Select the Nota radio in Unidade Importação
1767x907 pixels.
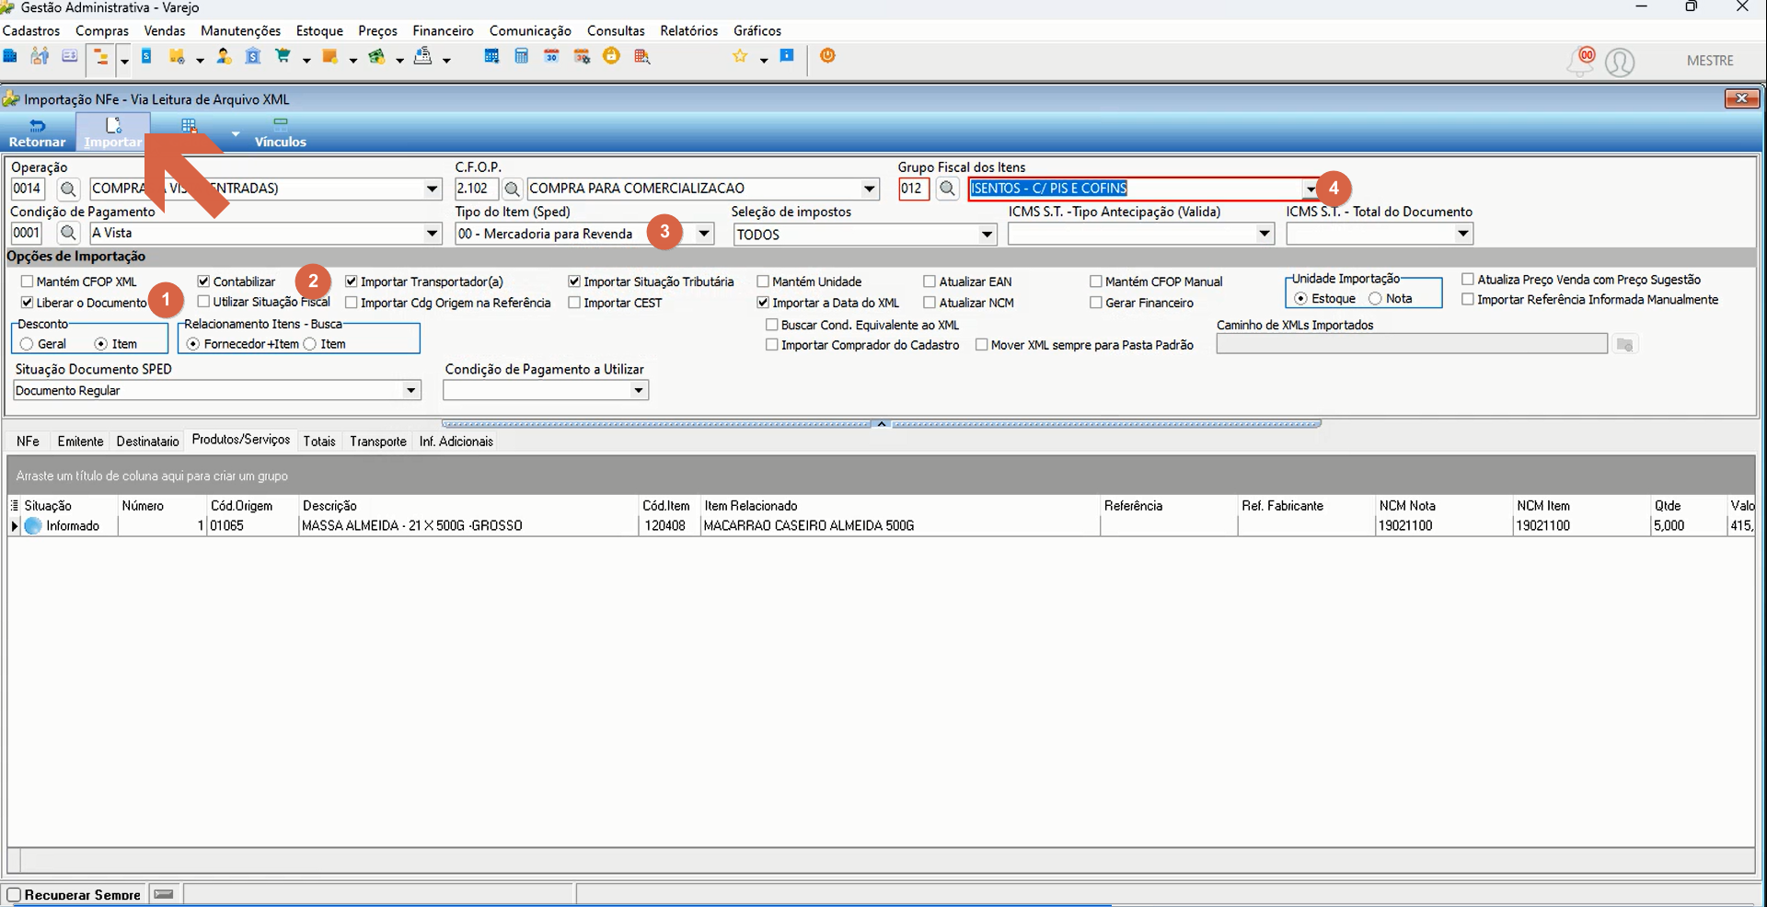click(x=1375, y=299)
